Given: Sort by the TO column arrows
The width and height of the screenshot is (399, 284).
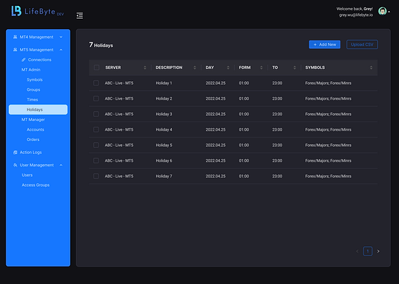Looking at the screenshot, I should tap(294, 67).
